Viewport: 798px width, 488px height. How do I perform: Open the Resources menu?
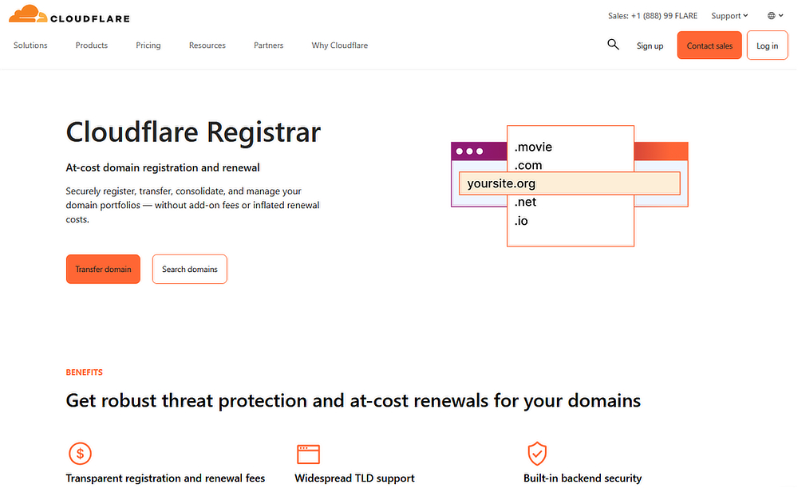[x=207, y=45]
